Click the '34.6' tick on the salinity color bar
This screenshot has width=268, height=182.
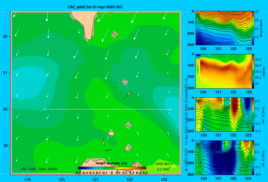coord(258,66)
